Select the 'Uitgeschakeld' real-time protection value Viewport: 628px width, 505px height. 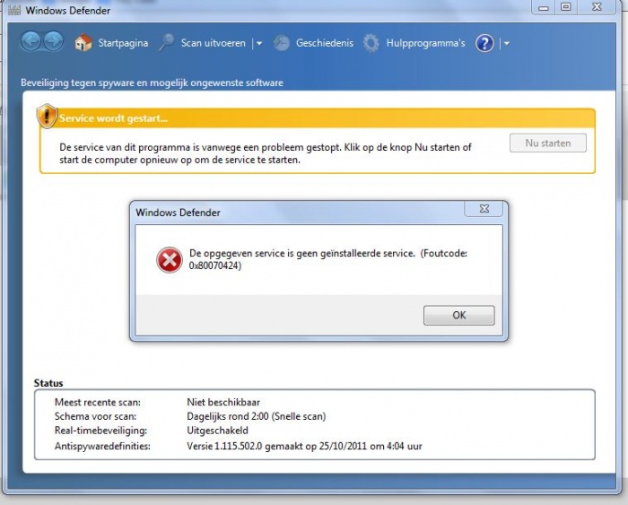pos(217,431)
